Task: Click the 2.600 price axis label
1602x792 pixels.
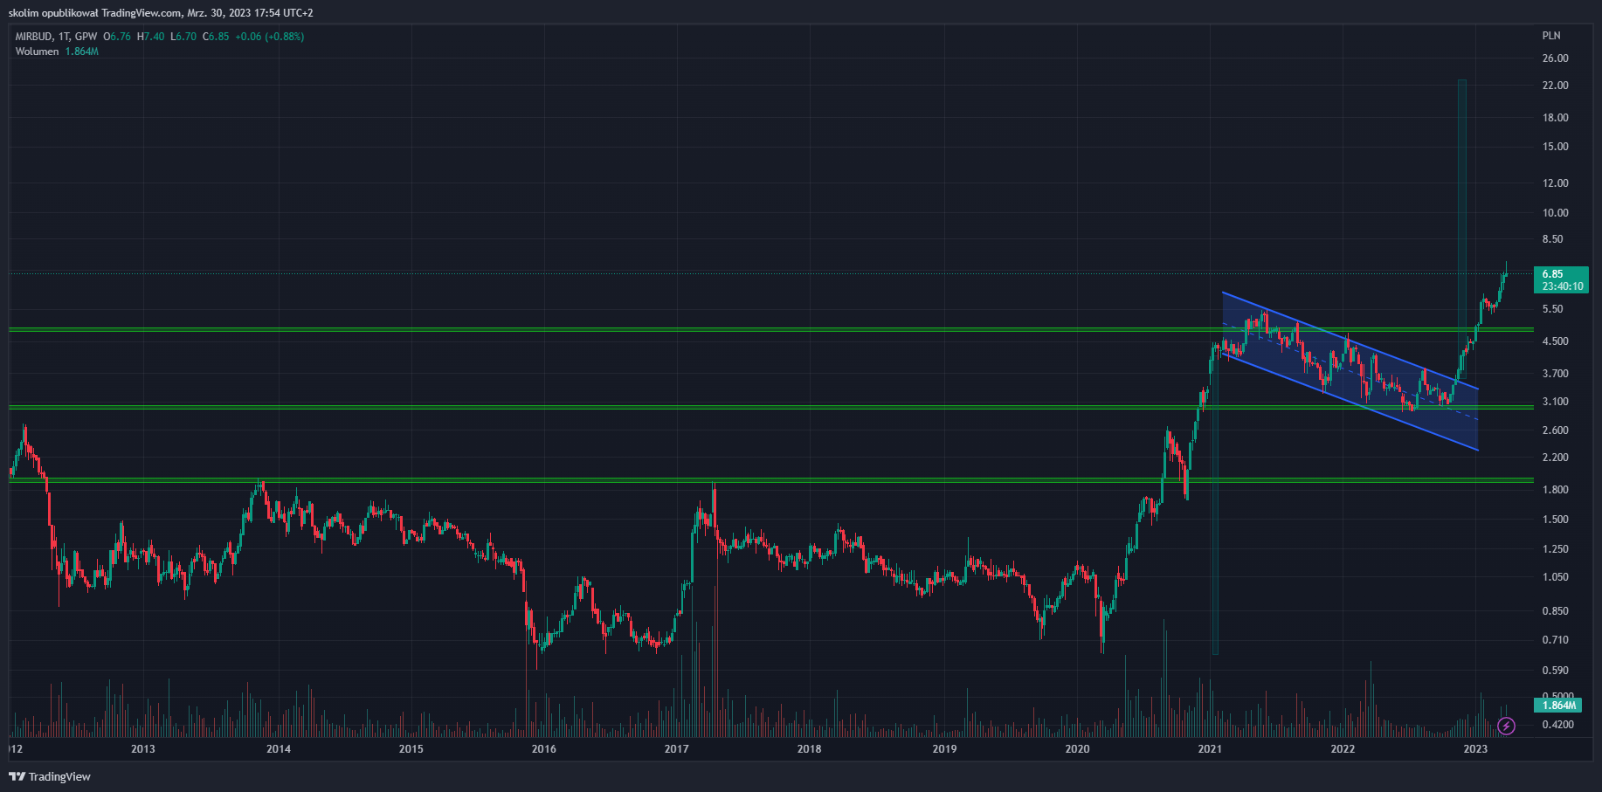Action: (x=1555, y=430)
